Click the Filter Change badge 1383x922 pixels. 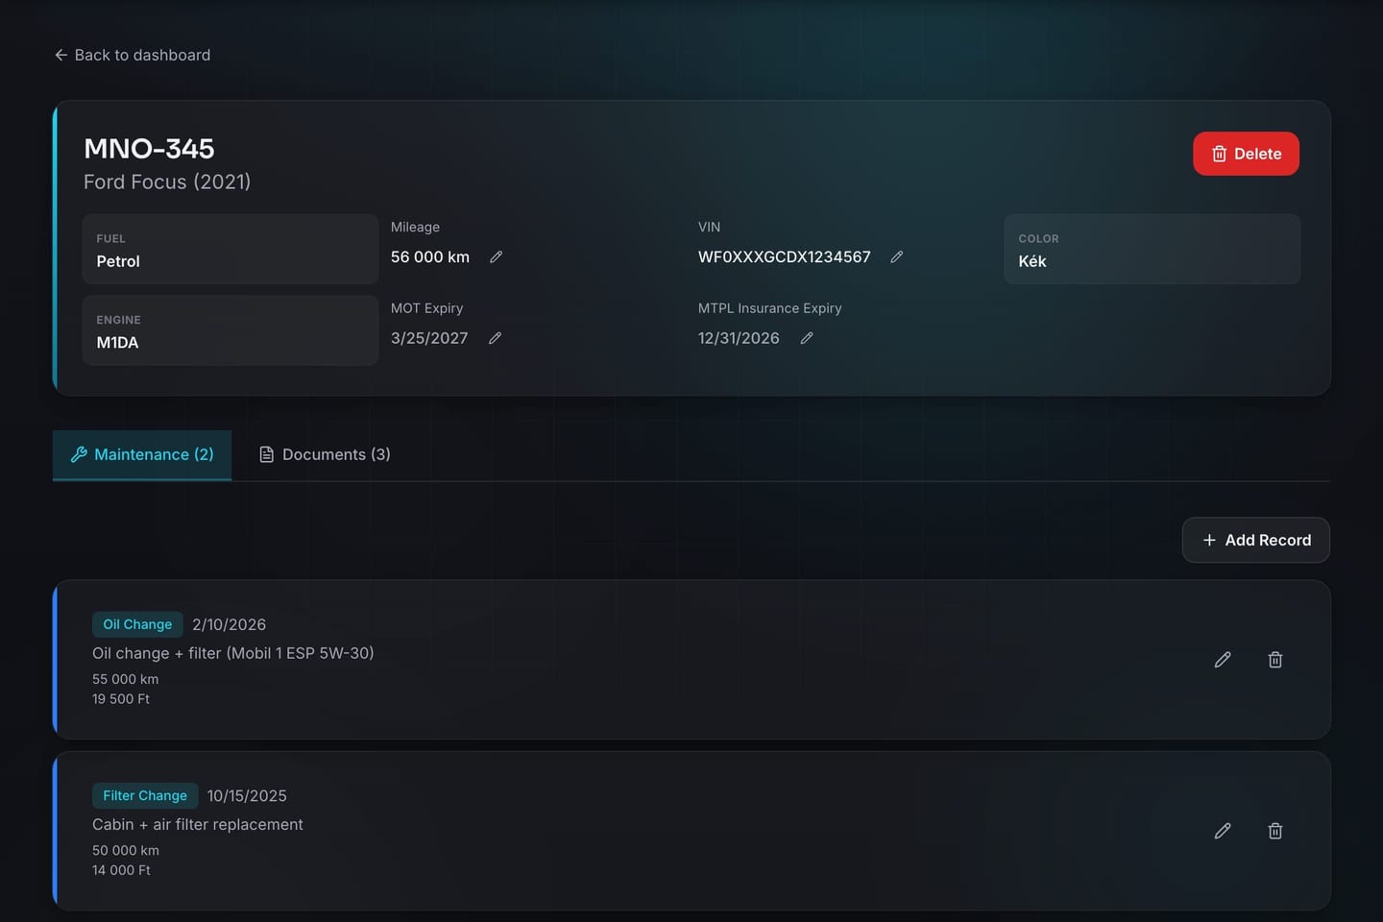pyautogui.click(x=145, y=795)
